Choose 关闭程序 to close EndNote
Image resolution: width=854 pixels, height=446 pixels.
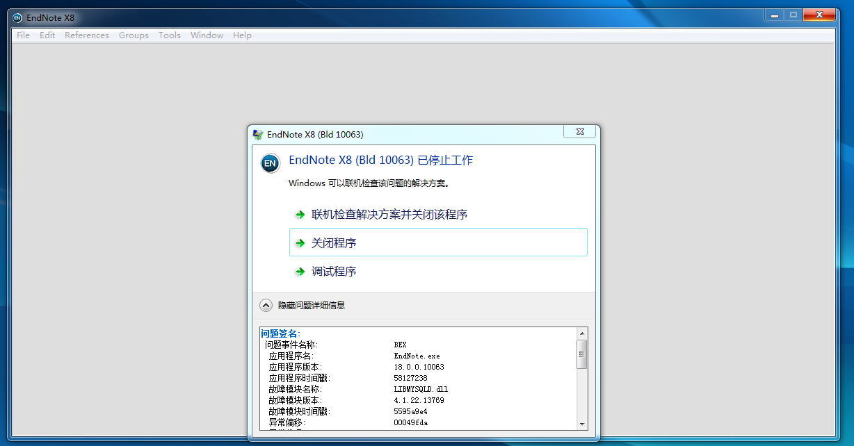438,242
